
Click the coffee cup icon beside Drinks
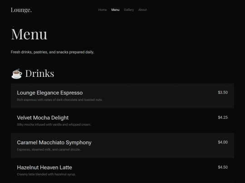[x=17, y=74]
